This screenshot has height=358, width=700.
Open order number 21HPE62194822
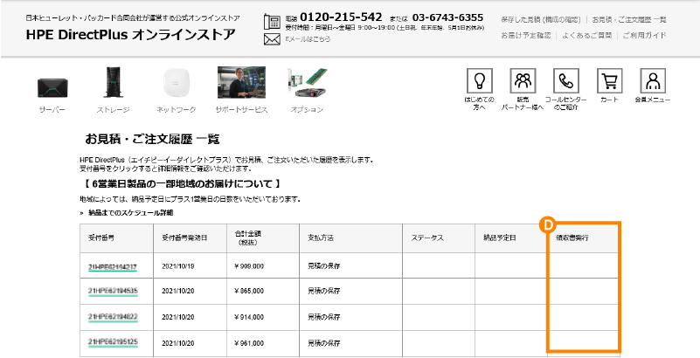coord(113,317)
